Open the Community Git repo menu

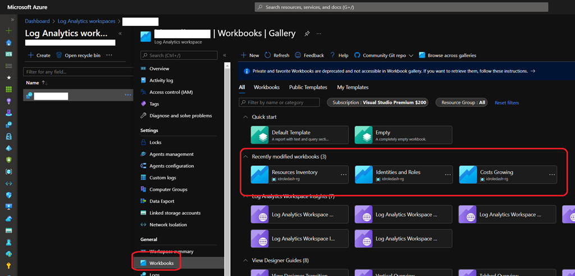click(x=387, y=56)
